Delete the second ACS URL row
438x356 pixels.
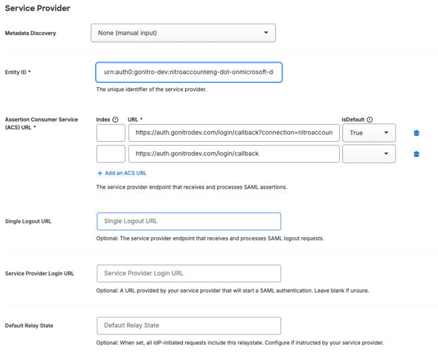pos(416,154)
